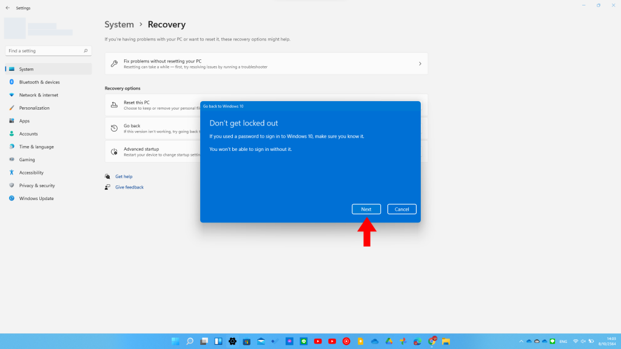Screen dimensions: 621x349
Task: Open Bluetooth & devices settings
Action: 49,82
